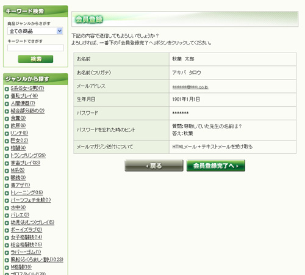Click the arrow icon beside 食糞(3)
Viewport: 305px width, 275px height.
(x=7, y=119)
